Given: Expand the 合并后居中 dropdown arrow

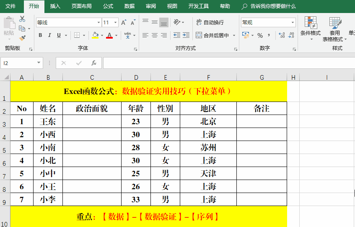Looking at the screenshot, I should [234, 35].
